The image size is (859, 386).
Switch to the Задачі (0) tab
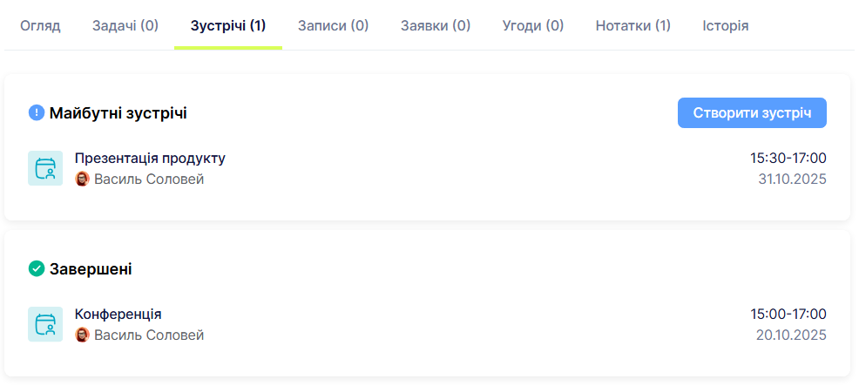pos(125,25)
